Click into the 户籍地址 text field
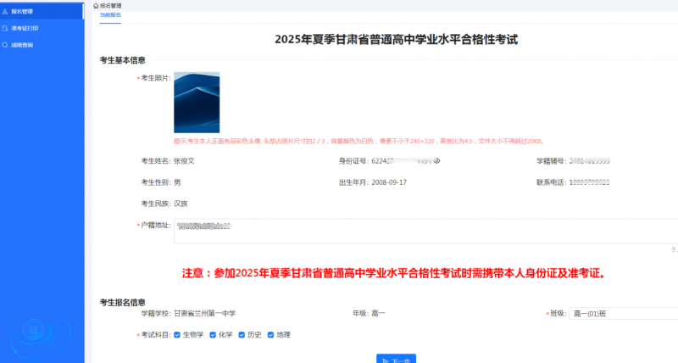The image size is (678, 363). (x=424, y=231)
